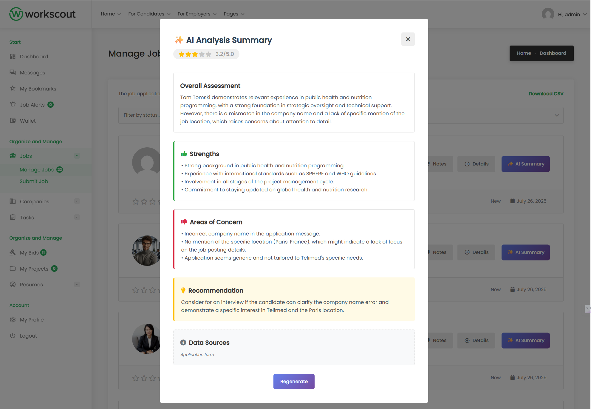The width and height of the screenshot is (591, 409).
Task: Open Messages via its chat icon
Action: [13, 72]
